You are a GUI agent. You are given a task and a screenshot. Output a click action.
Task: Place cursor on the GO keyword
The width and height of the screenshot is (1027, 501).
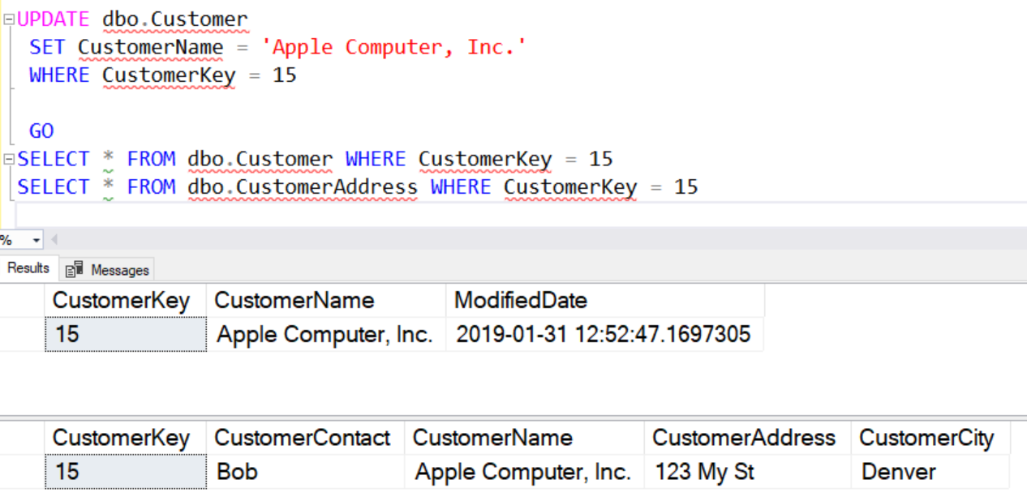coord(41,131)
